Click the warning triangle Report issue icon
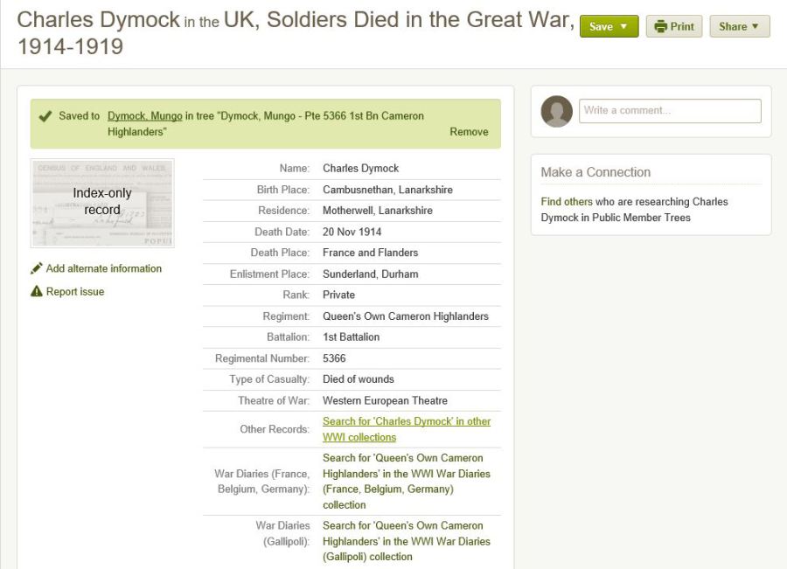 coord(37,292)
